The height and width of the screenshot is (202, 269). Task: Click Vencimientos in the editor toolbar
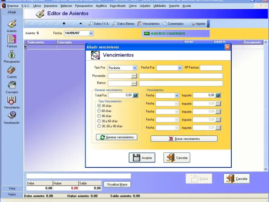pyautogui.click(x=149, y=24)
